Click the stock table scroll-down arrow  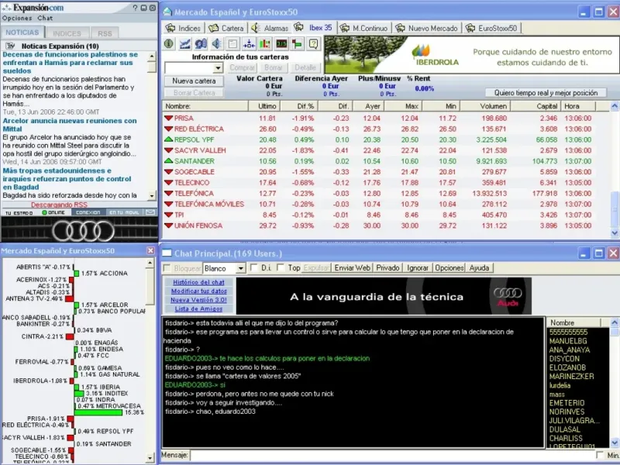615,233
